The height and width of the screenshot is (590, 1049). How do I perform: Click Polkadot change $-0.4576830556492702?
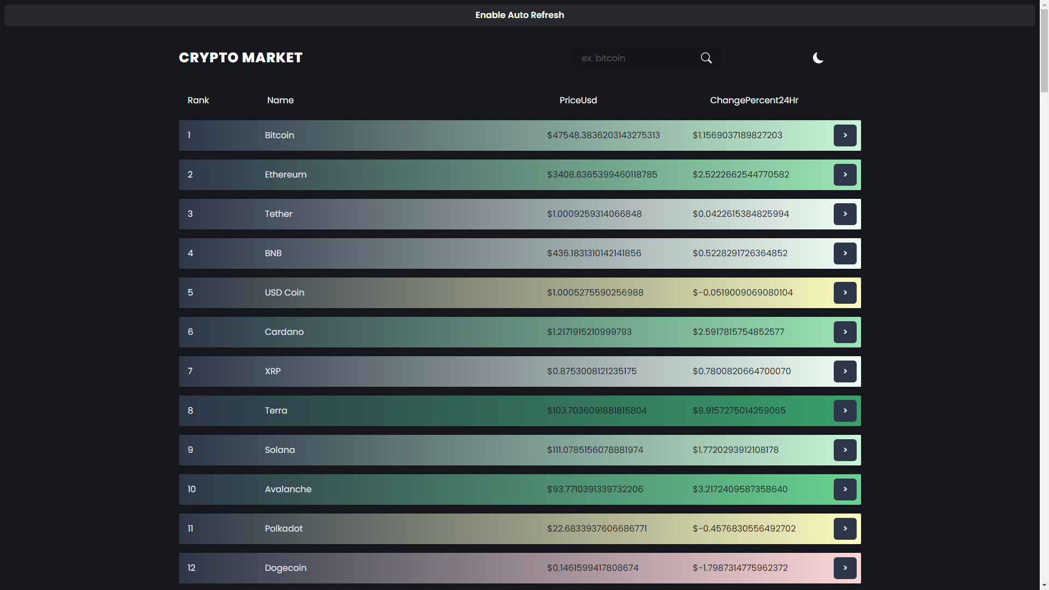click(744, 529)
